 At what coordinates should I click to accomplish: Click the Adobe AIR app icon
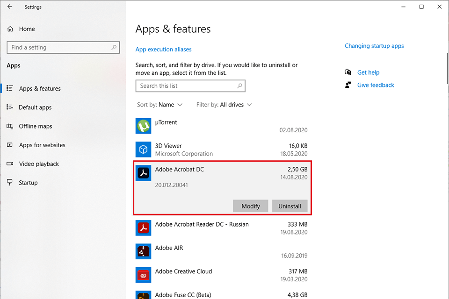click(x=143, y=251)
